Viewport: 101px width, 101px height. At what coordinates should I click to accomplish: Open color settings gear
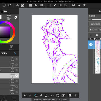(16, 17)
